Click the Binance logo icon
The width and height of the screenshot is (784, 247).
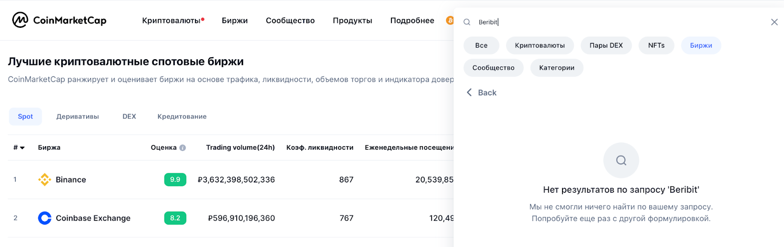click(x=45, y=180)
